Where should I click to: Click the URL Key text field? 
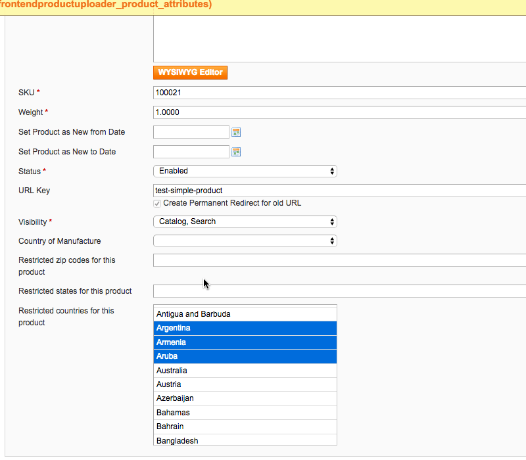(339, 191)
